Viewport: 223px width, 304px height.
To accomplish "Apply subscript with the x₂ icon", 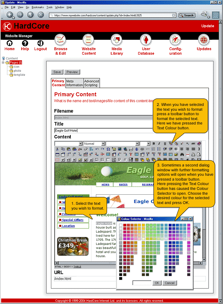I will 188,143.
